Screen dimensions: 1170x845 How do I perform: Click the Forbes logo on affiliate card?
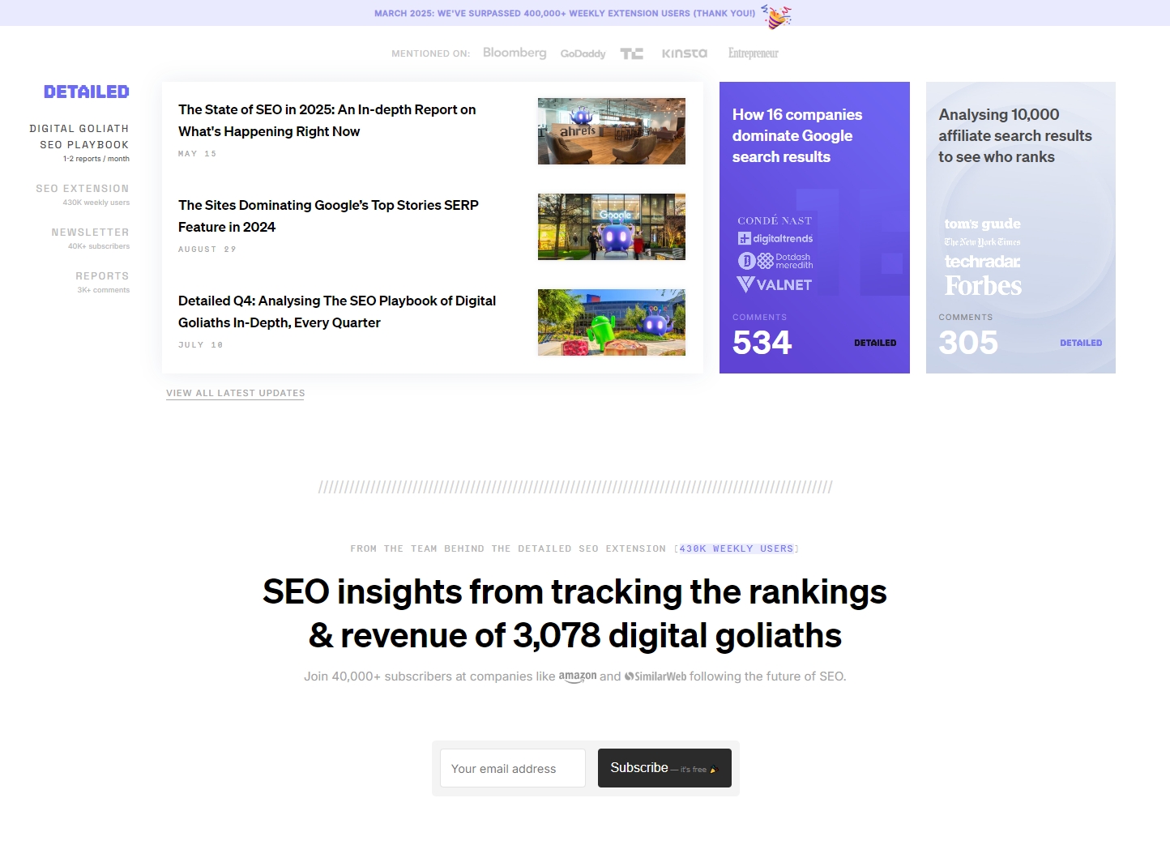pyautogui.click(x=984, y=286)
